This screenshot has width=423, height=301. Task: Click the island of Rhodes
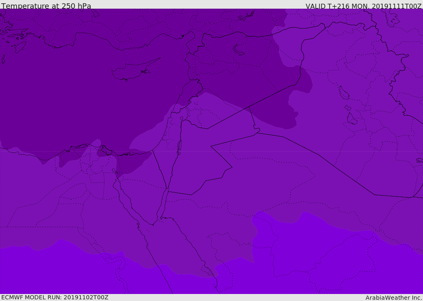point(20,47)
